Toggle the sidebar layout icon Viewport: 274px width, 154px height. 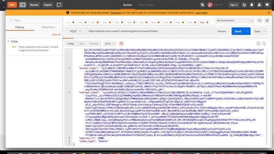(23, 5)
